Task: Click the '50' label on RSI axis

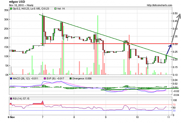Action: (174, 108)
